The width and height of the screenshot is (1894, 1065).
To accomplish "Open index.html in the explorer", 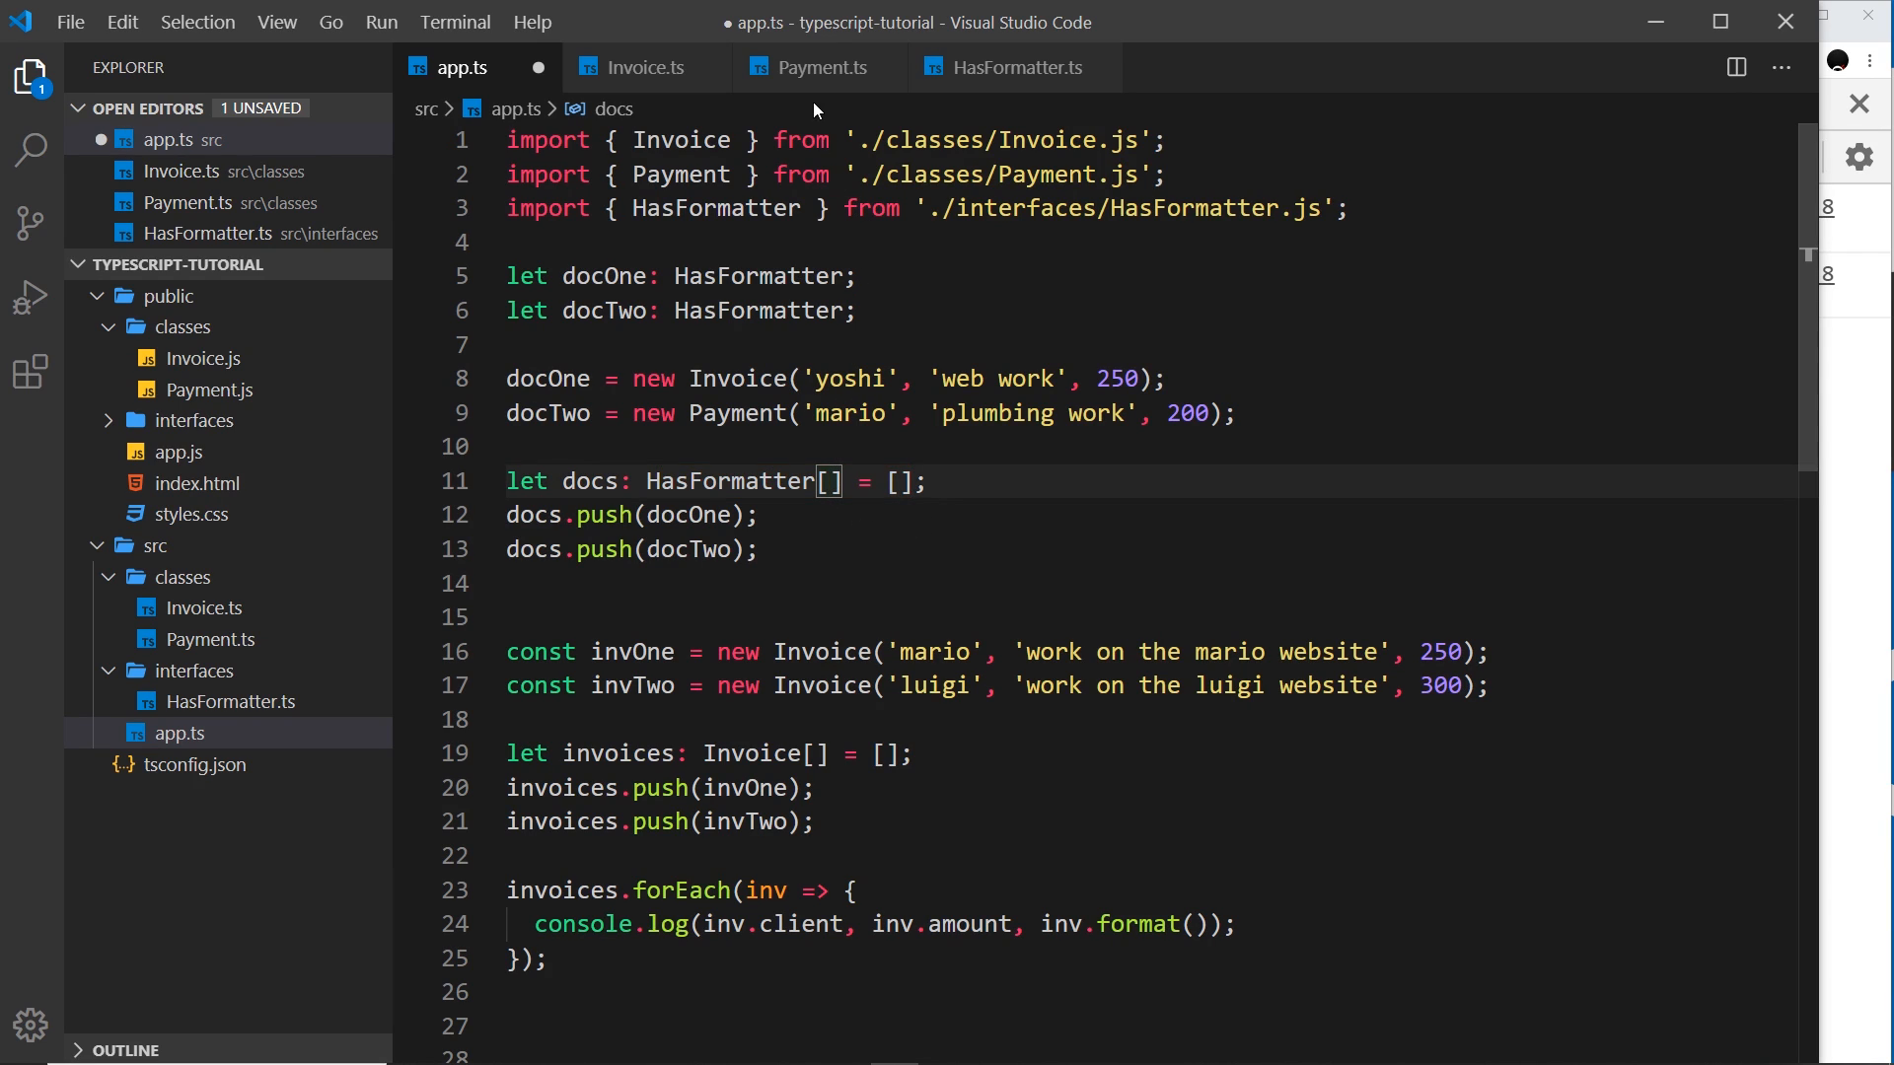I will 197,484.
